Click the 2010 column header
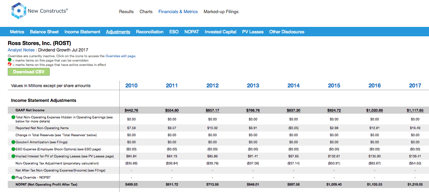The image size is (429, 192). pos(131,85)
